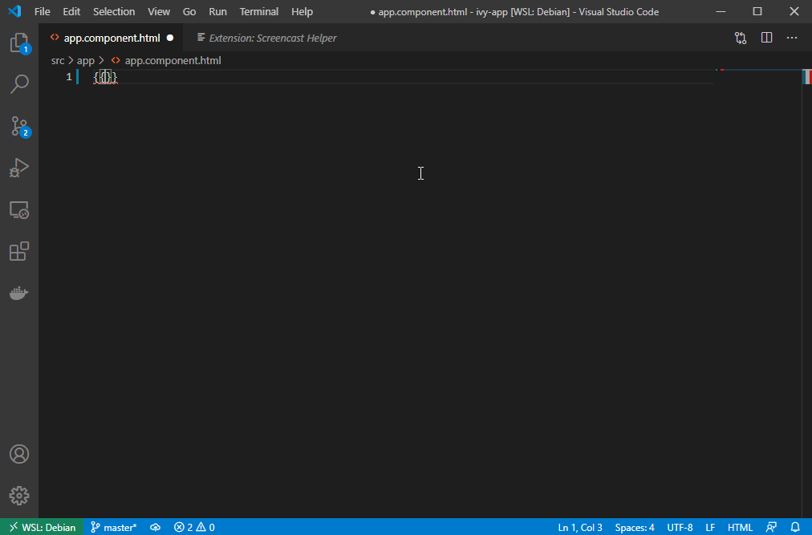The image size is (812, 535).
Task: Open the More Actions ellipsis menu
Action: [792, 37]
